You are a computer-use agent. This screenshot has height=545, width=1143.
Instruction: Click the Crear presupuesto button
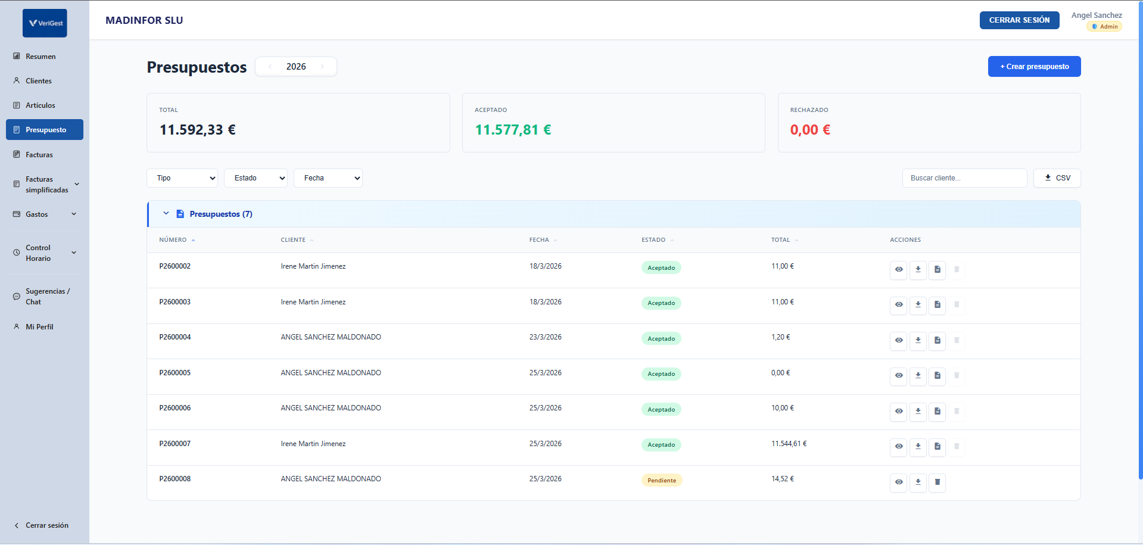(1034, 67)
